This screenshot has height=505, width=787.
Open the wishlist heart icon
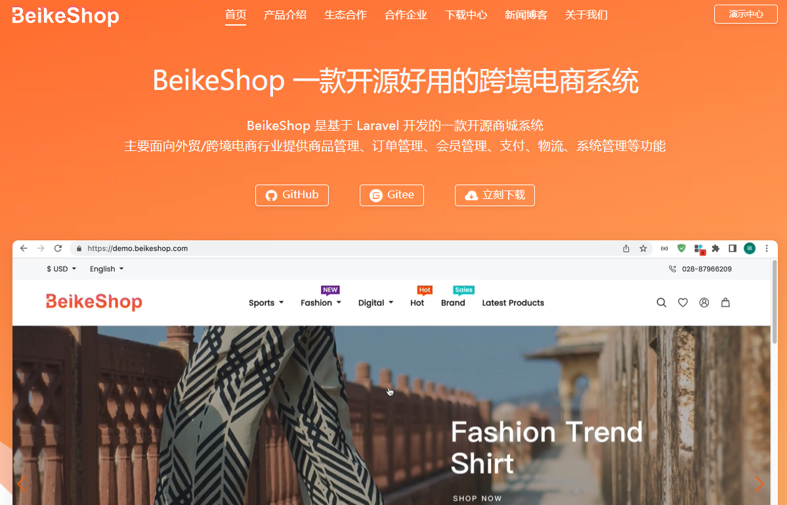[683, 303]
